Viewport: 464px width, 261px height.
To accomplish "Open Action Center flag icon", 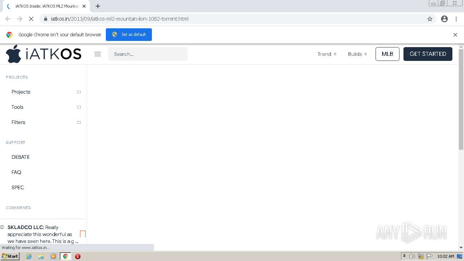I will click(x=430, y=256).
